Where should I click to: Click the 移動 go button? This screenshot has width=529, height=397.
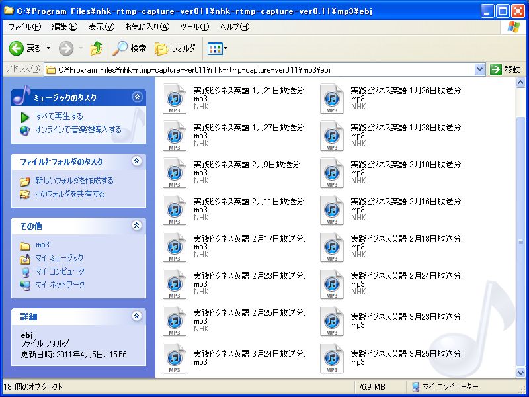(505, 70)
